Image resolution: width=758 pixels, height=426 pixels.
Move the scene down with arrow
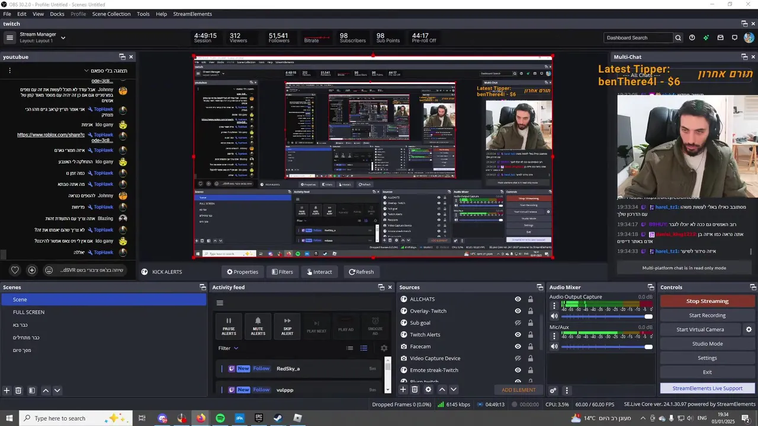[x=57, y=390]
